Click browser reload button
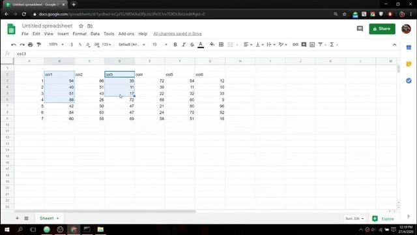This screenshot has height=235, width=417. pos(24,14)
